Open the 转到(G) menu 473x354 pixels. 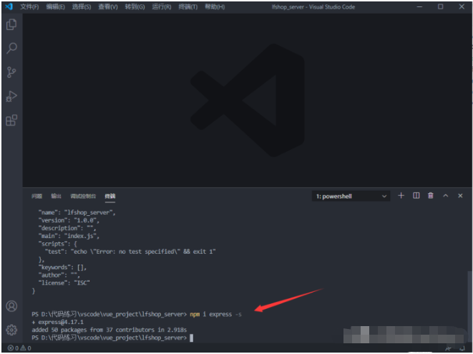pyautogui.click(x=135, y=6)
